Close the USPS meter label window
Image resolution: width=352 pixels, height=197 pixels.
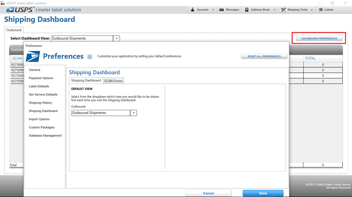coord(345,3)
